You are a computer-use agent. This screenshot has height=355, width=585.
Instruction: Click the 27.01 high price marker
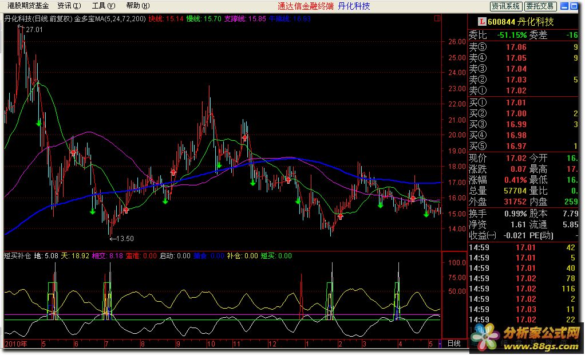(34, 30)
